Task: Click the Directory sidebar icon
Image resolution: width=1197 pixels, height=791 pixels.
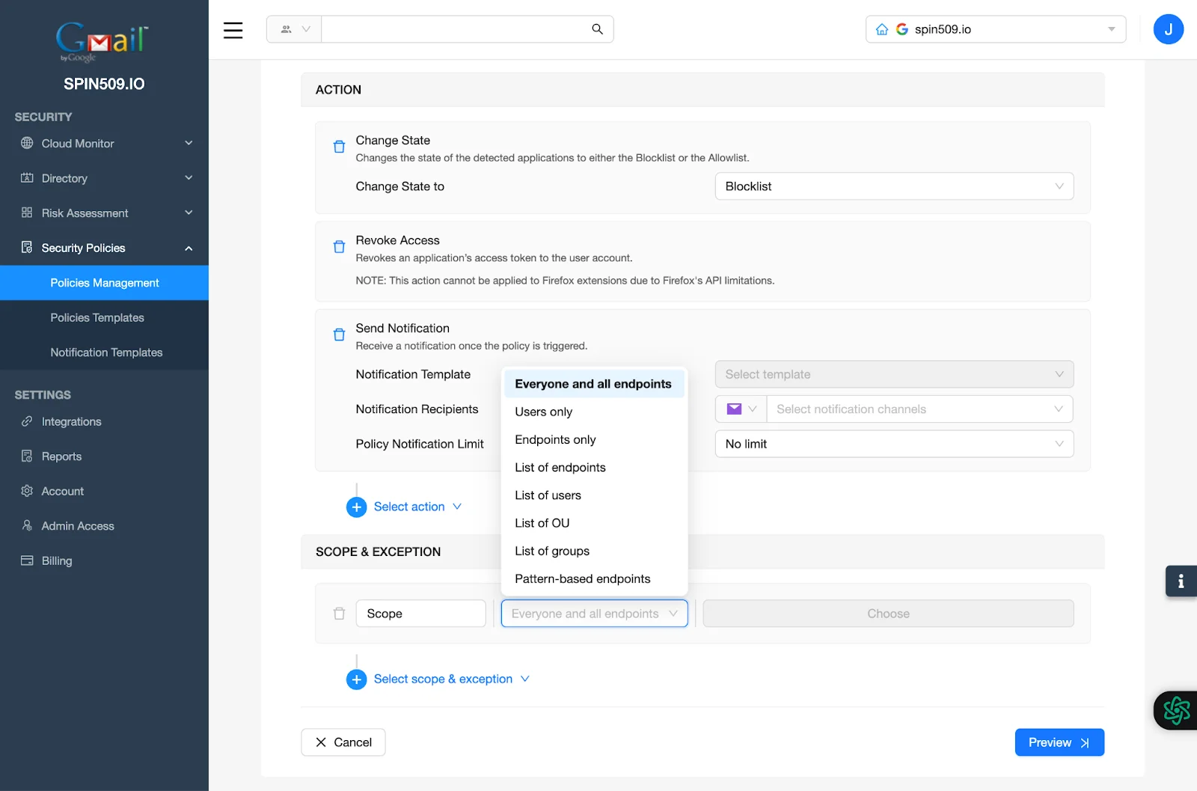Action: (x=27, y=178)
